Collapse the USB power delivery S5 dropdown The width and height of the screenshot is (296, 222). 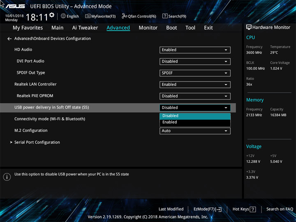(195, 108)
